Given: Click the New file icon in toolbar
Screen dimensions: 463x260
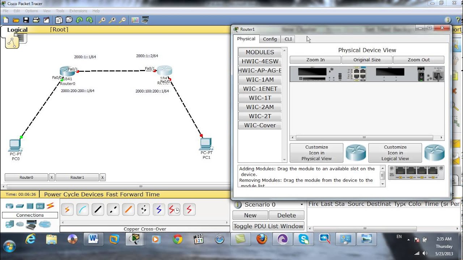Looking at the screenshot, I should pos(6,20).
